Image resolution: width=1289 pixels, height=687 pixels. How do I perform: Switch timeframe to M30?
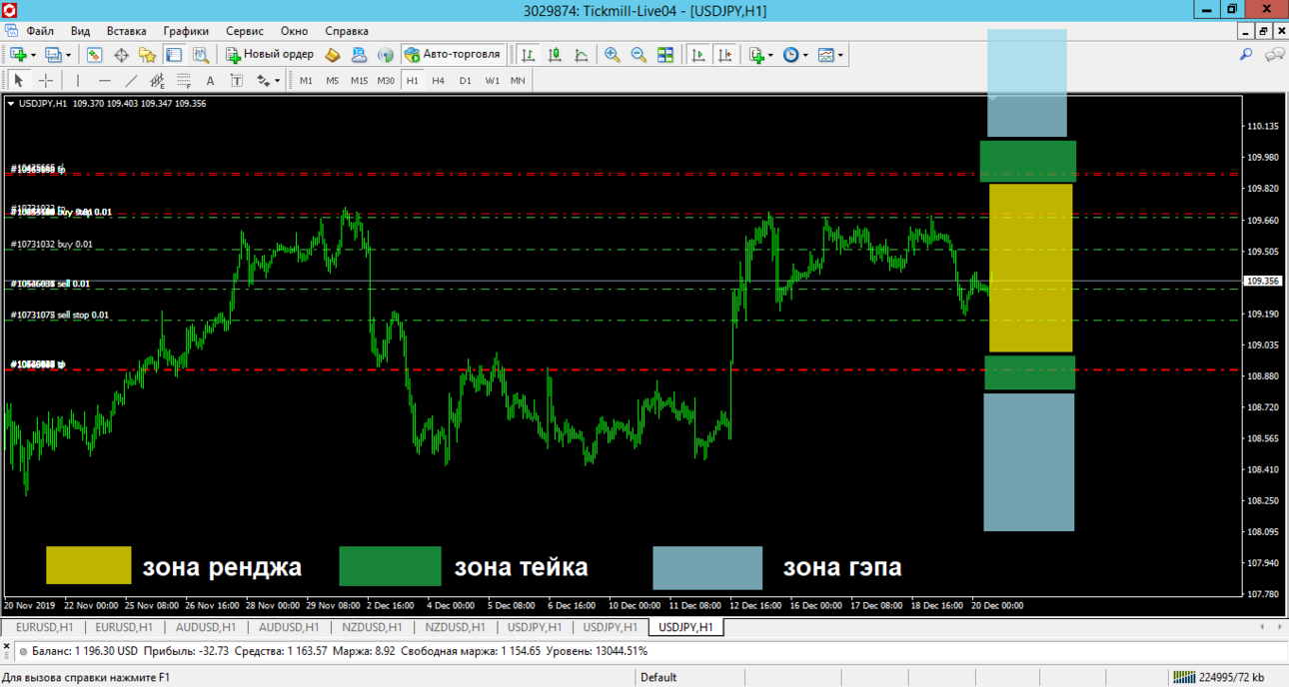click(386, 81)
